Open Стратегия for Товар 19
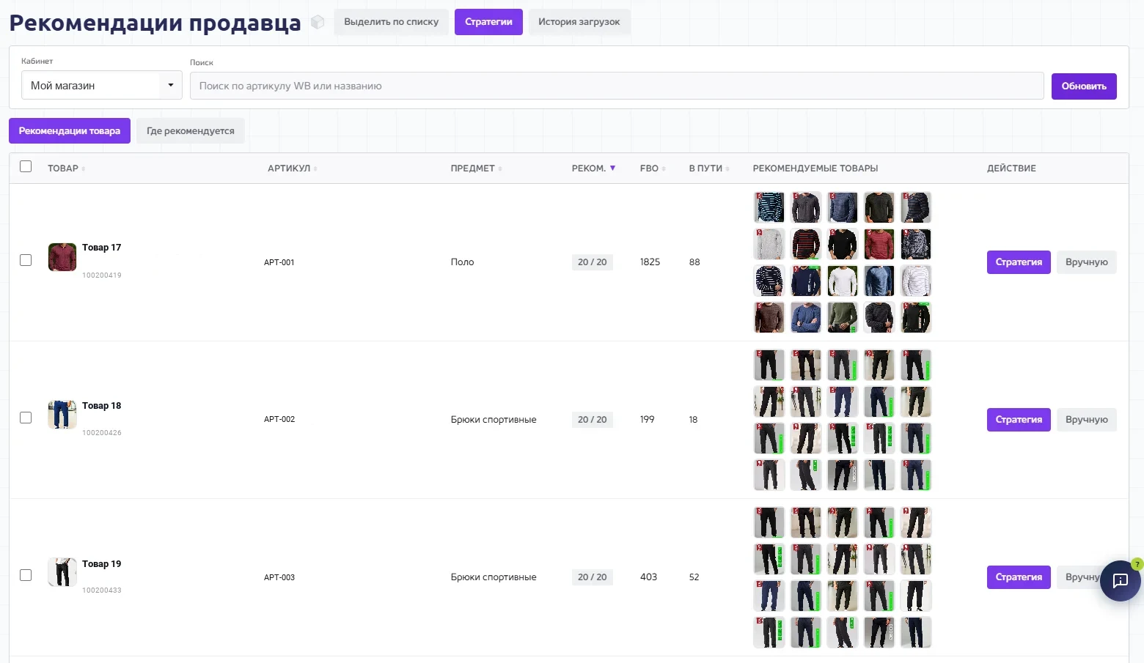The image size is (1144, 663). [1019, 577]
